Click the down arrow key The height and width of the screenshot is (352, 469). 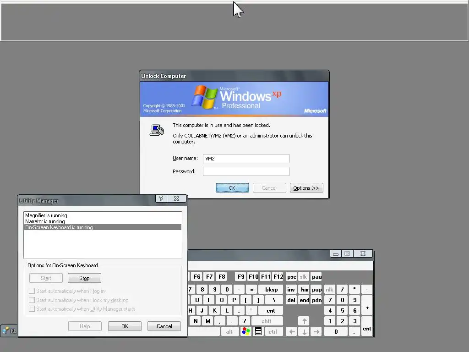point(304,332)
